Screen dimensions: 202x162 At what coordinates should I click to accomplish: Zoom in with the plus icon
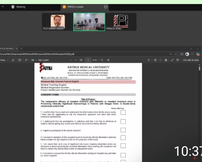pos(76,60)
